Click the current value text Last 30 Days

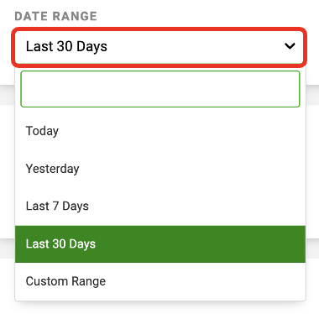tap(66, 46)
